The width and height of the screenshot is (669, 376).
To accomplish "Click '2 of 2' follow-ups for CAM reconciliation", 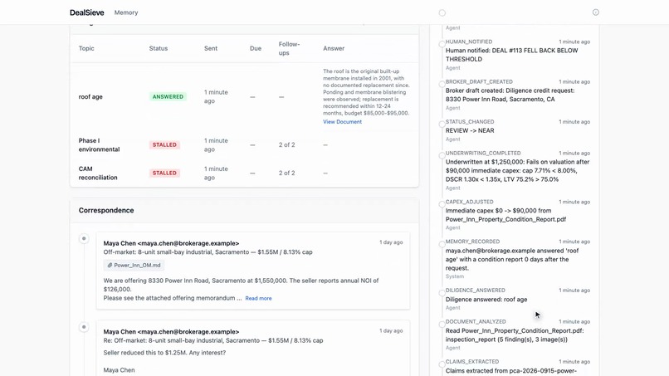I will tap(286, 173).
